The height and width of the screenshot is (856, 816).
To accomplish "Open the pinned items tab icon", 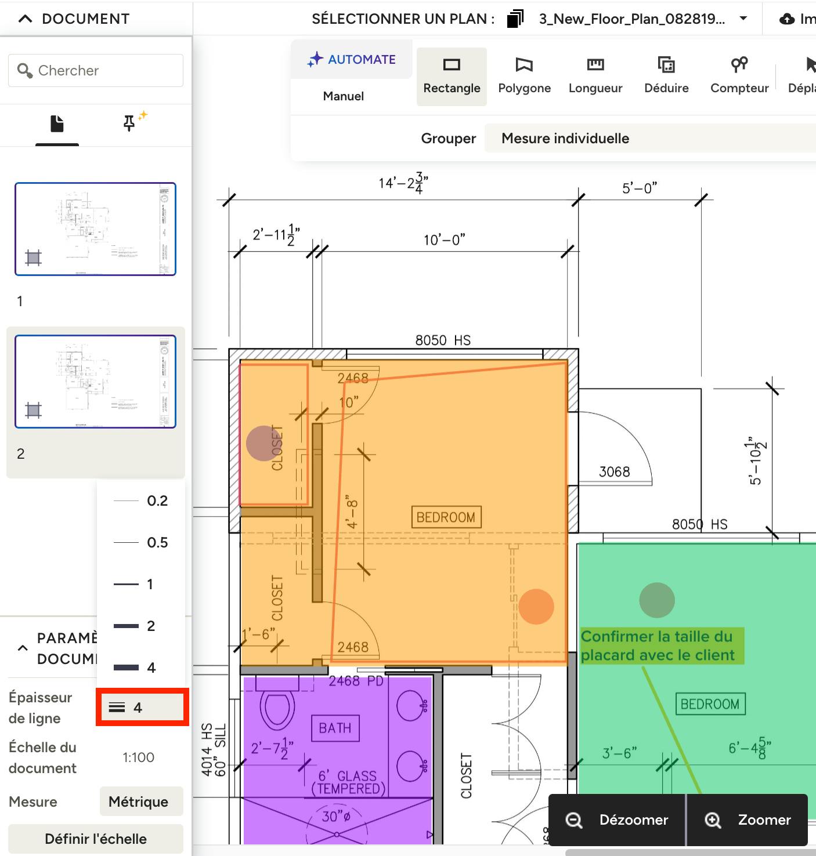I will click(x=129, y=123).
